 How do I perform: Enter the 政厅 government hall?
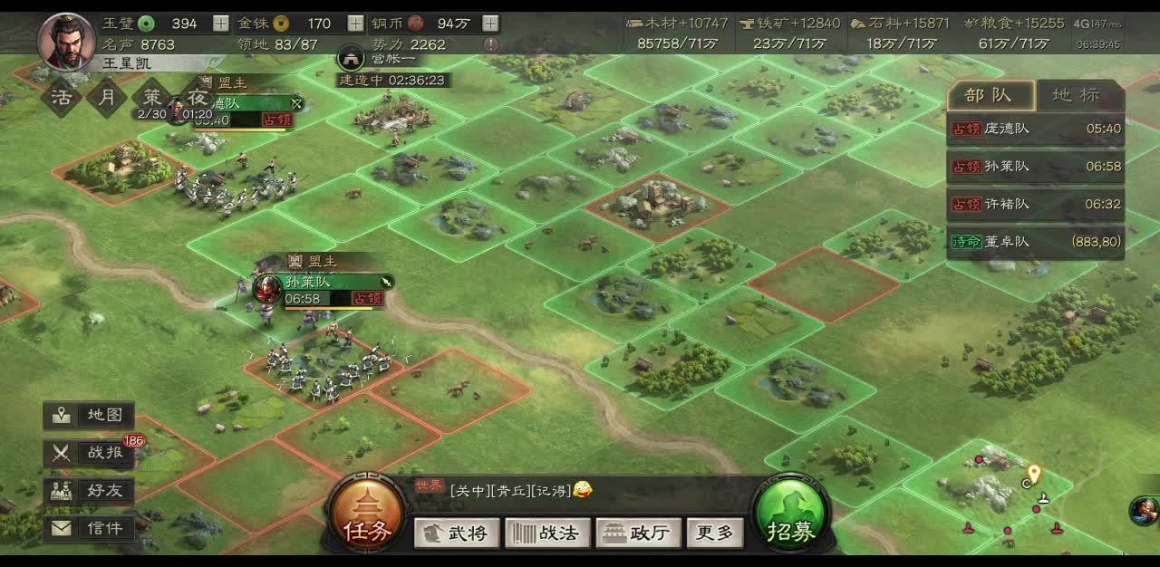tap(638, 533)
